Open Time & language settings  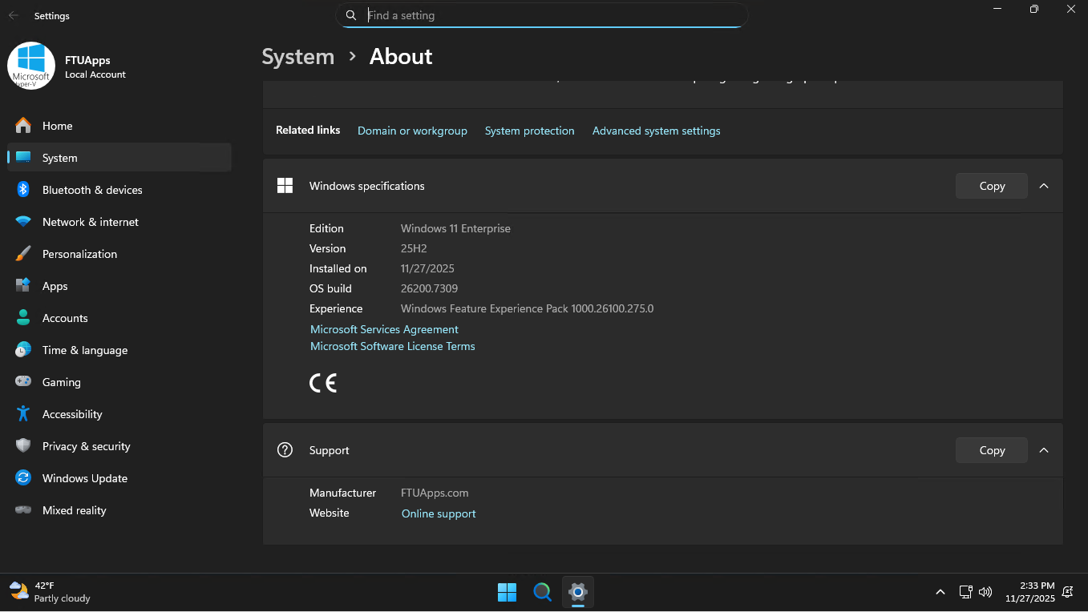(x=84, y=350)
